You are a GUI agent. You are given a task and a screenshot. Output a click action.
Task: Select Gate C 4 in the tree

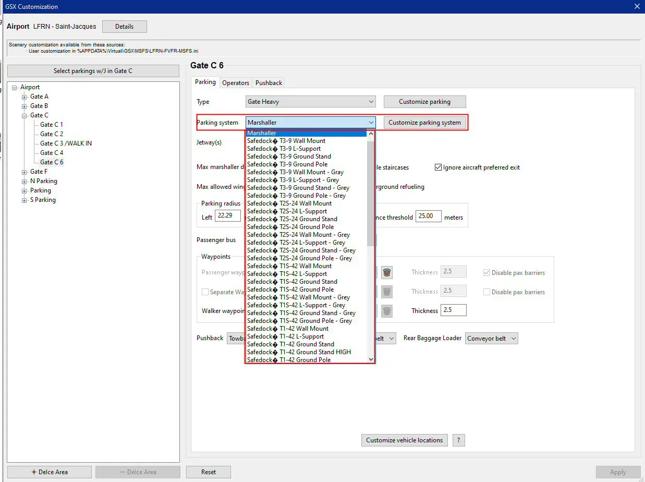pyautogui.click(x=52, y=153)
